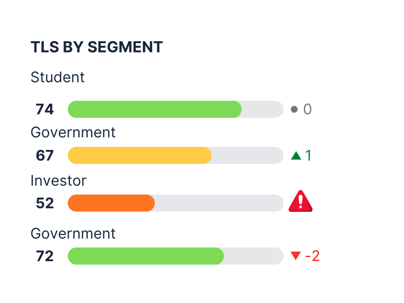Click the Investor score value 52

pyautogui.click(x=45, y=203)
